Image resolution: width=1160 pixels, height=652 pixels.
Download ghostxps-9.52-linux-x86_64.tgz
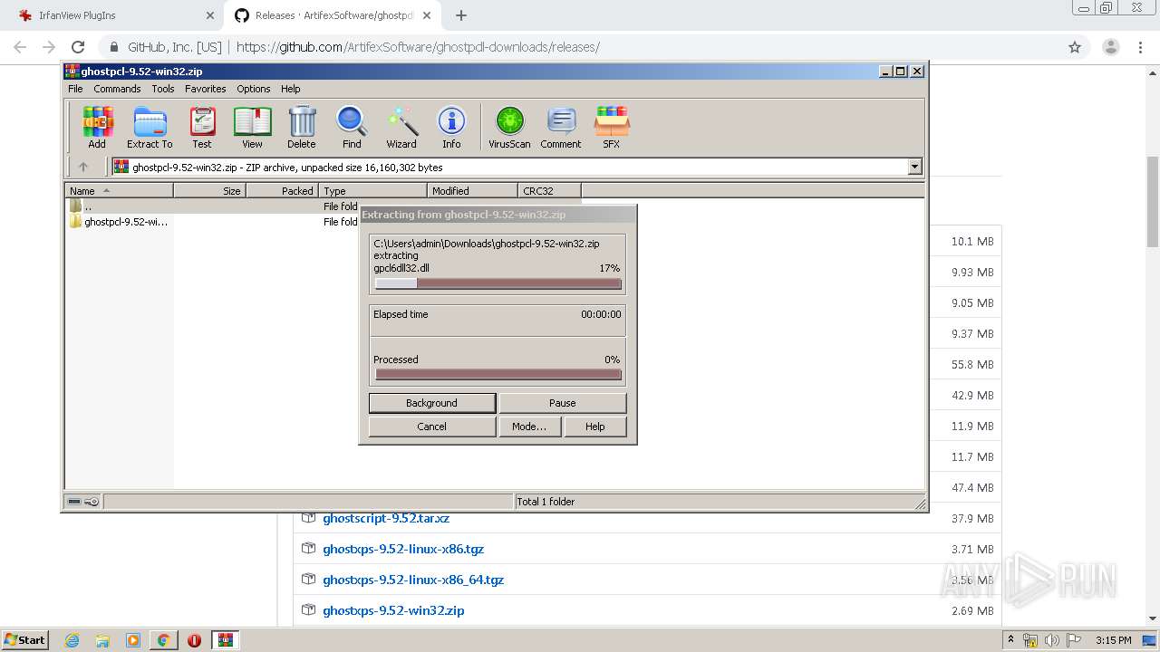coord(413,580)
